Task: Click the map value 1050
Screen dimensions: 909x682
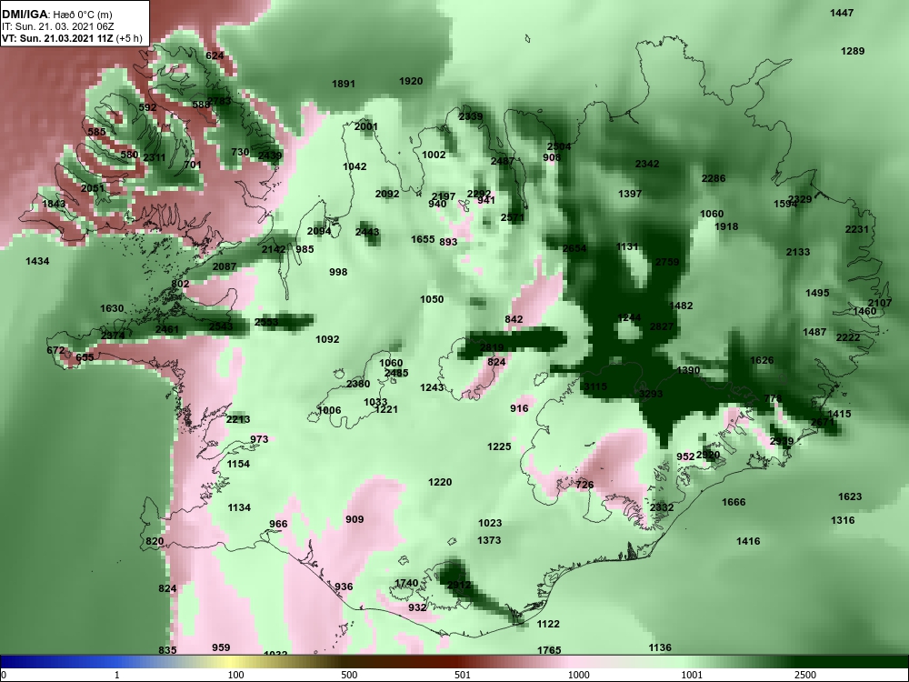Action: [x=432, y=300]
